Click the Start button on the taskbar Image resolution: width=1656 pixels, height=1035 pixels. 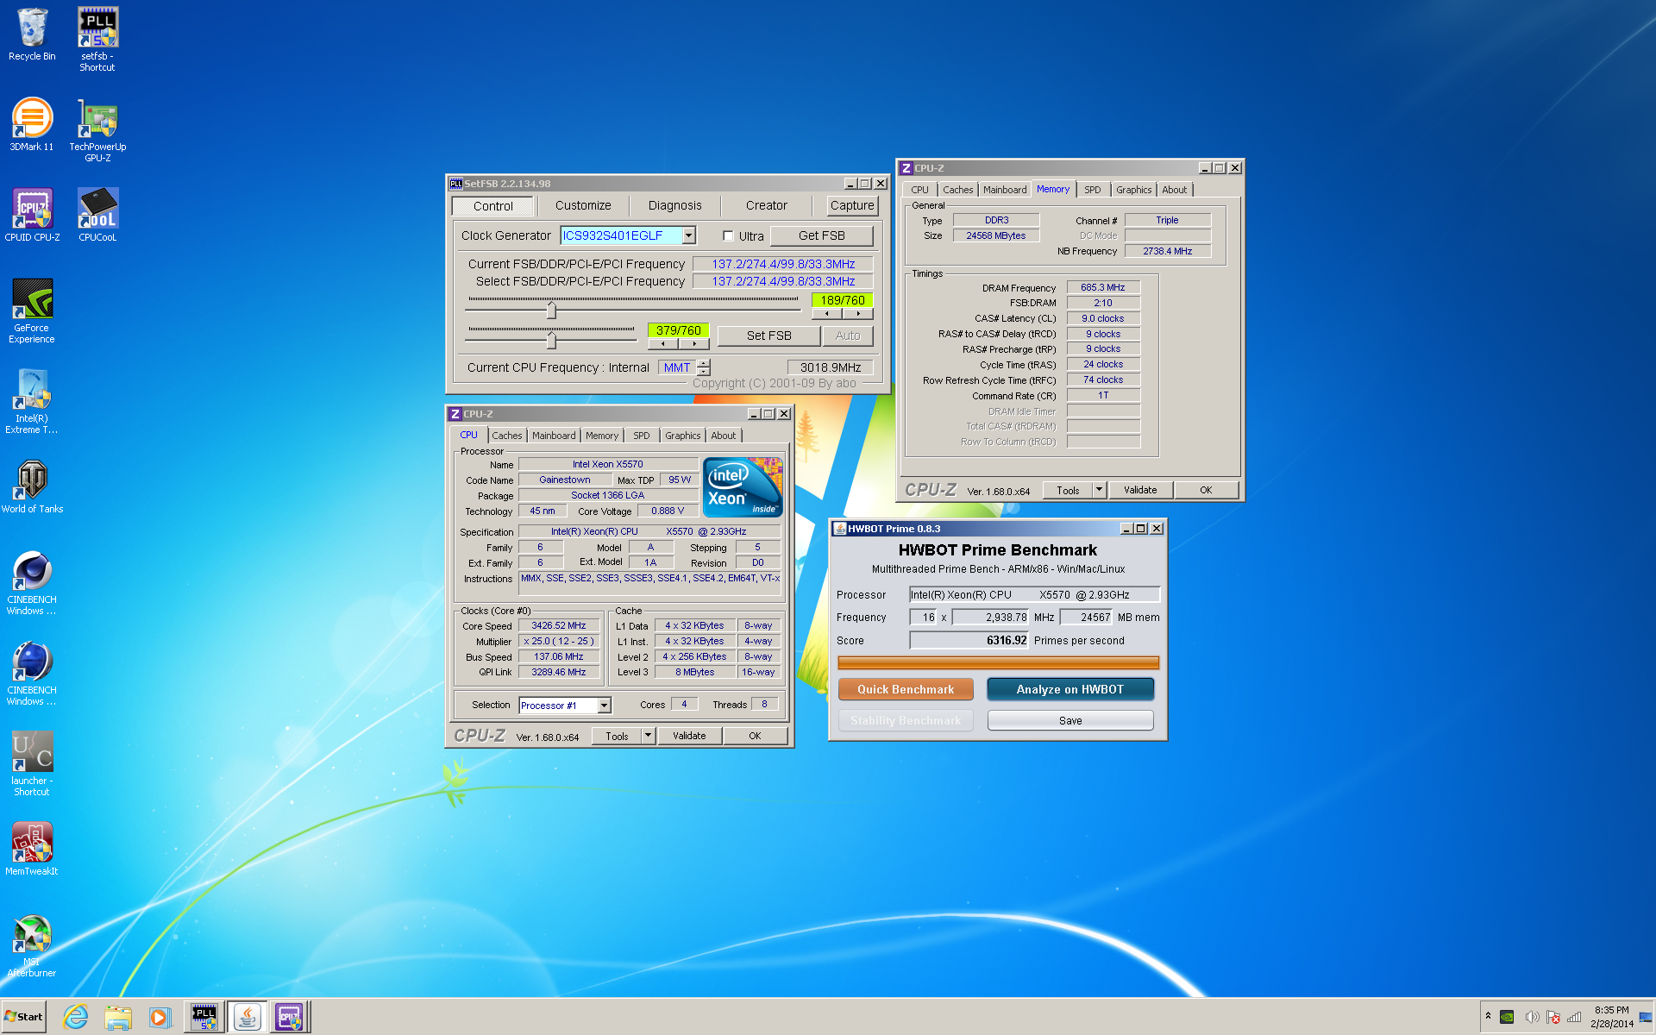[x=24, y=1017]
